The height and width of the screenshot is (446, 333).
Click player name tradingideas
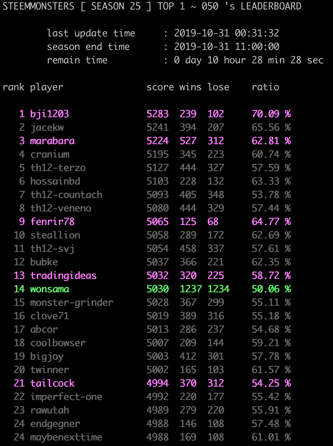point(63,276)
